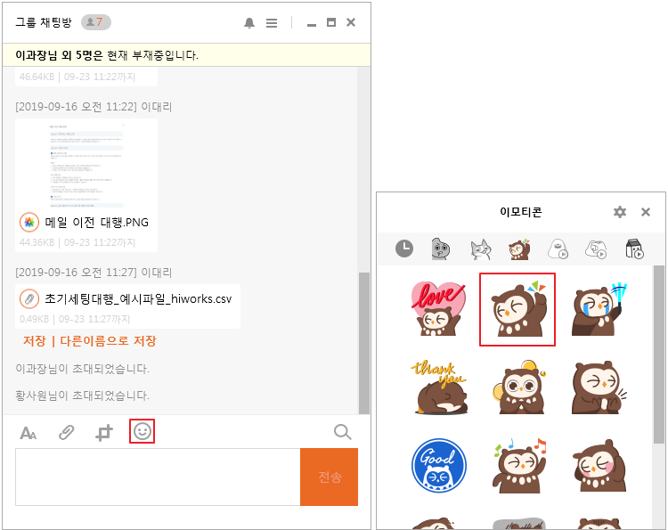Select the cat emoticon set tab
The image size is (668, 530).
[481, 249]
